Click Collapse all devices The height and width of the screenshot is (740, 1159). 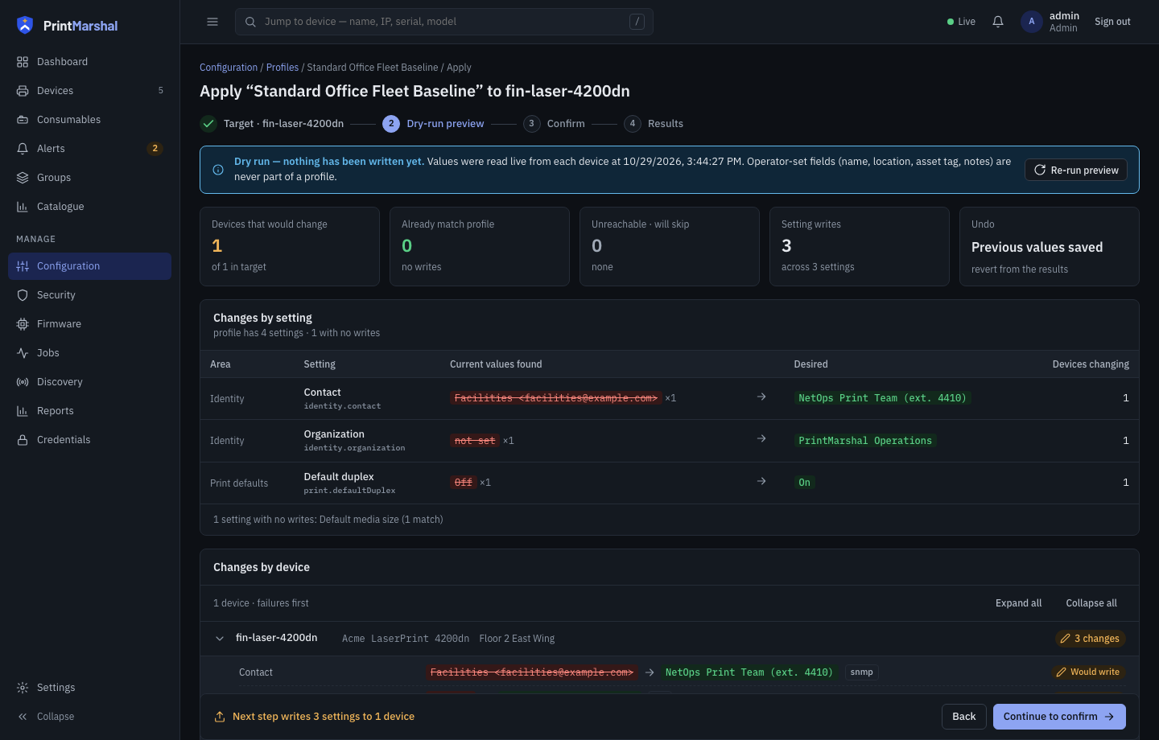pyautogui.click(x=1091, y=603)
